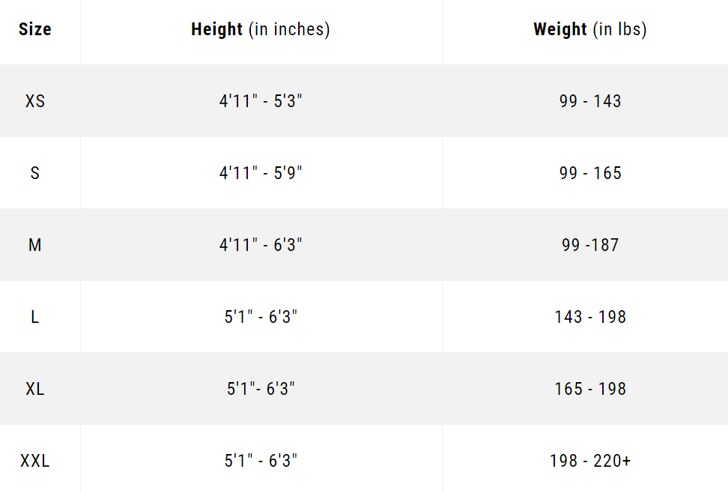The width and height of the screenshot is (728, 493).
Task: Select the XXL size cell
Action: click(x=35, y=461)
